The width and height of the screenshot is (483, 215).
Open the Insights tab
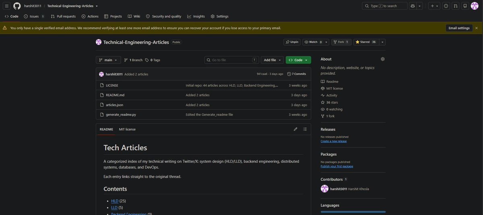(x=196, y=16)
